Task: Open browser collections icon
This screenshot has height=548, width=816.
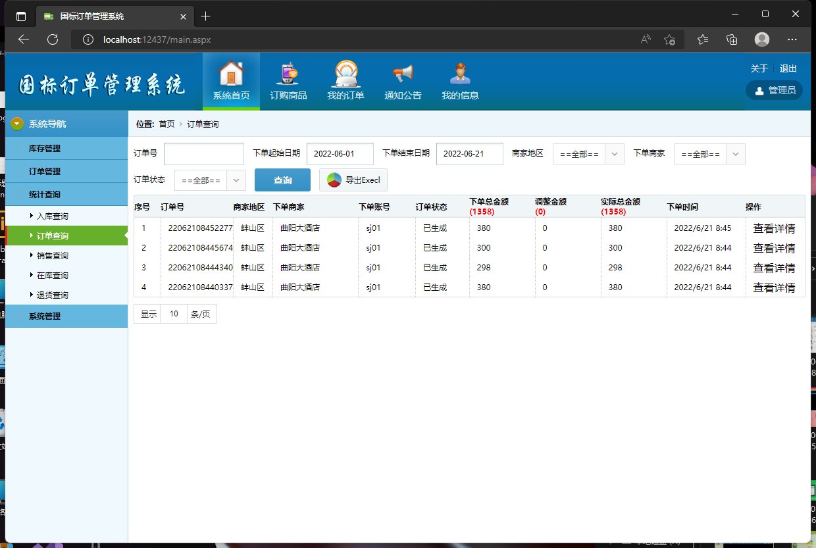Action: pyautogui.click(x=732, y=39)
